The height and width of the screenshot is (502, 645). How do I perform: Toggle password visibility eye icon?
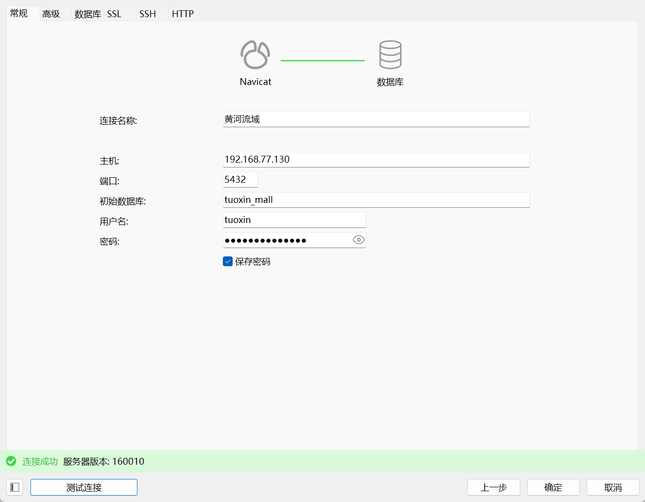359,240
